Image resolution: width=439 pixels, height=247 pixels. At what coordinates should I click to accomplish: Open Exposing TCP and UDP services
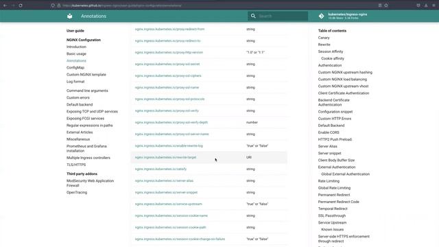pyautogui.click(x=92, y=111)
